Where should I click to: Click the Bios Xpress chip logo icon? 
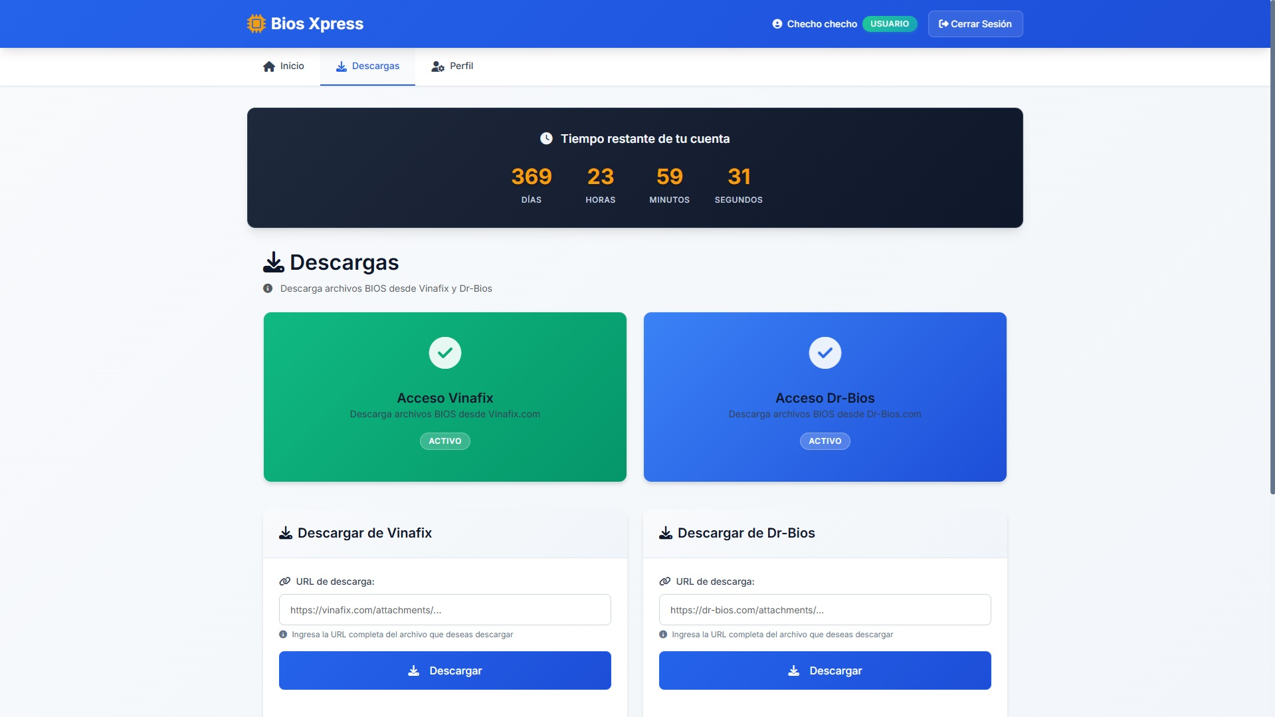(256, 24)
